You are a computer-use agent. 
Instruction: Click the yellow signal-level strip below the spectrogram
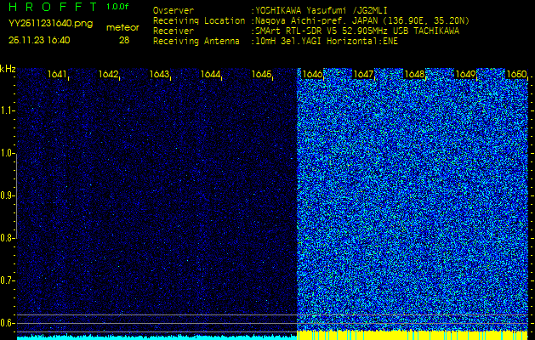413,335
